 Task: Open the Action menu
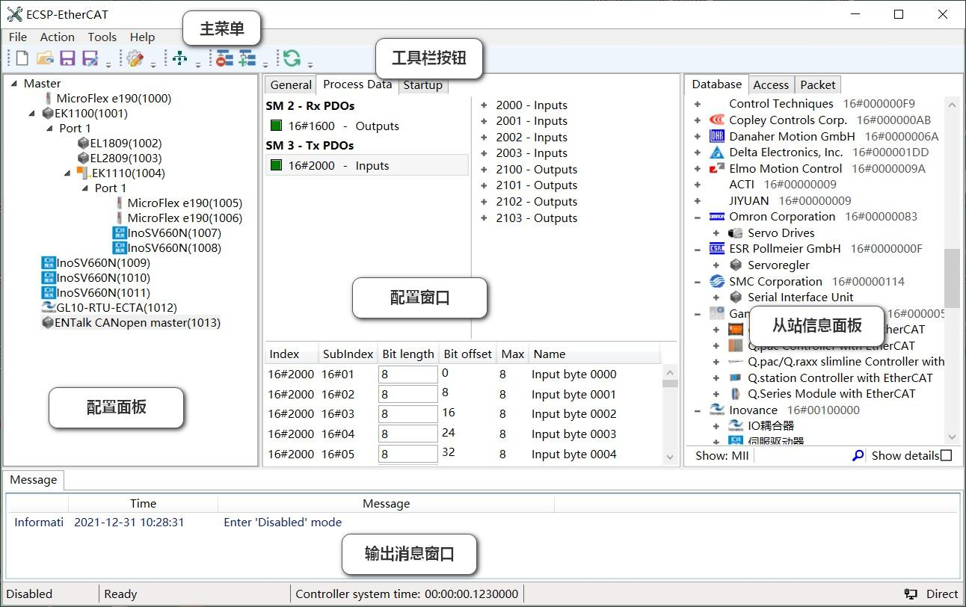[x=58, y=37]
